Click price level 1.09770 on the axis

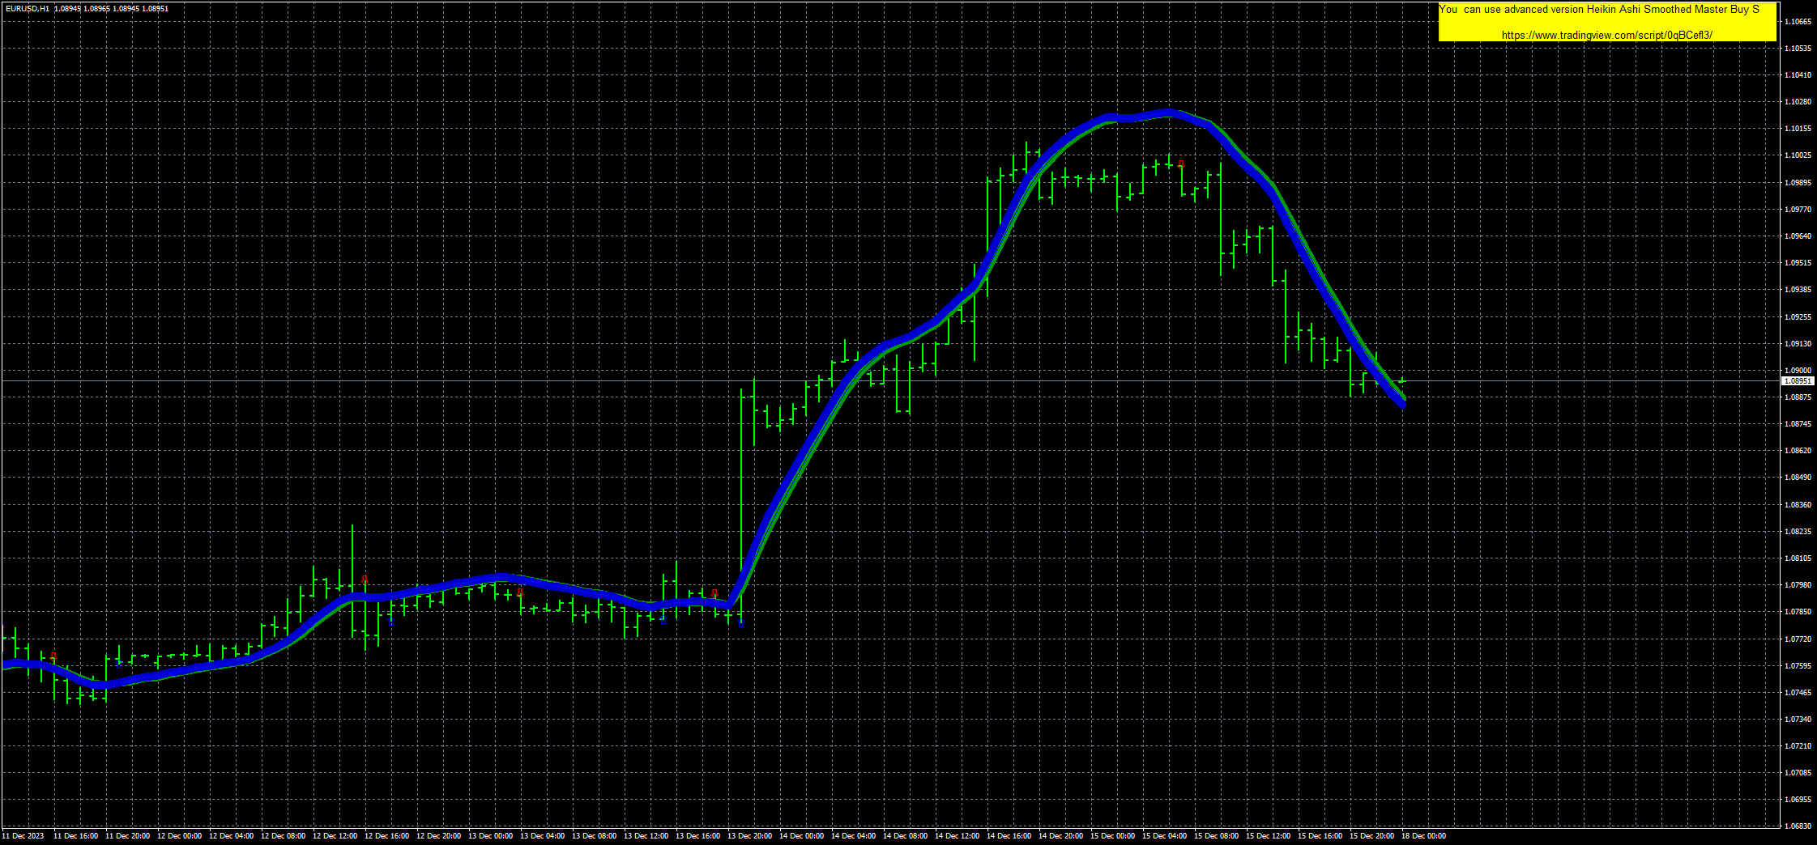(1798, 210)
